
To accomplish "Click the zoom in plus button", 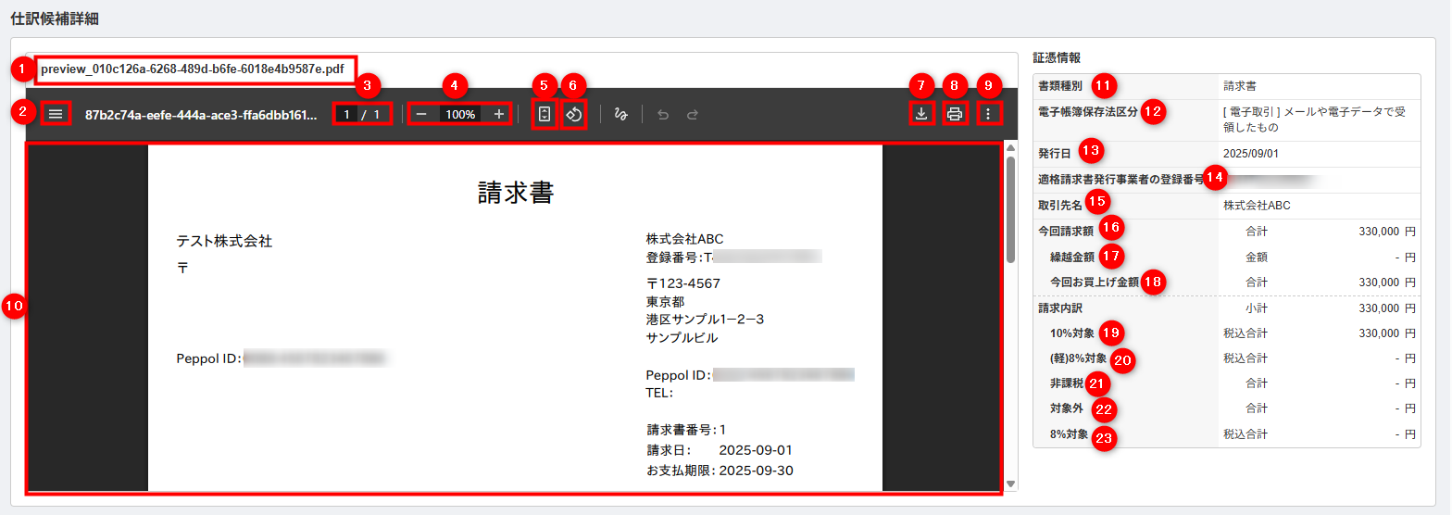I will 499,114.
